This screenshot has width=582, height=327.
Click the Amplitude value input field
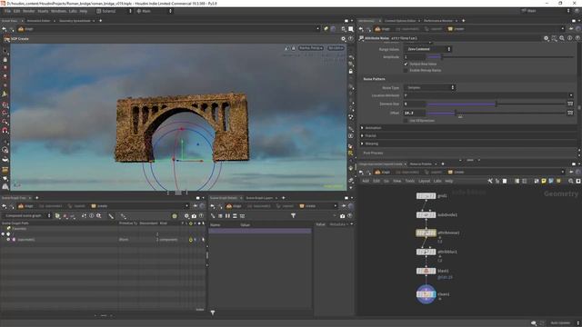pyautogui.click(x=415, y=57)
